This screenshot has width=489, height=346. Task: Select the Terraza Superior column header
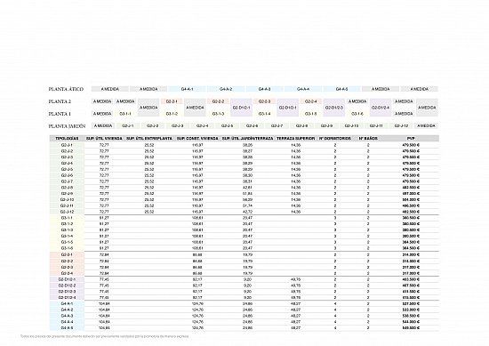296,138
